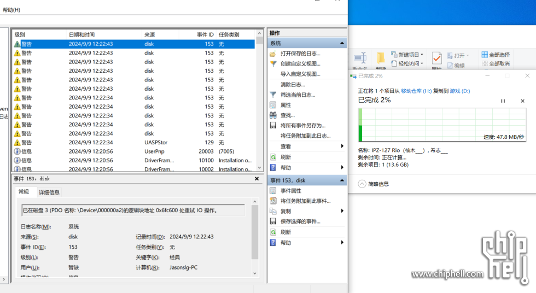Click 将所有事件另存为 save icon
This screenshot has height=293, width=536.
273,126
